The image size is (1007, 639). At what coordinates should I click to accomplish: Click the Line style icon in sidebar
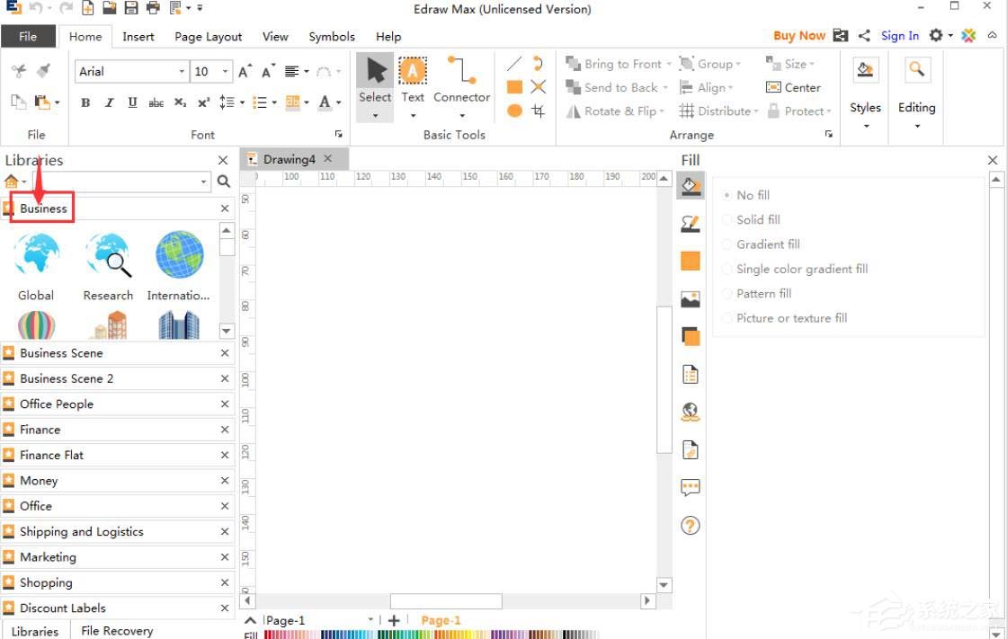691,224
